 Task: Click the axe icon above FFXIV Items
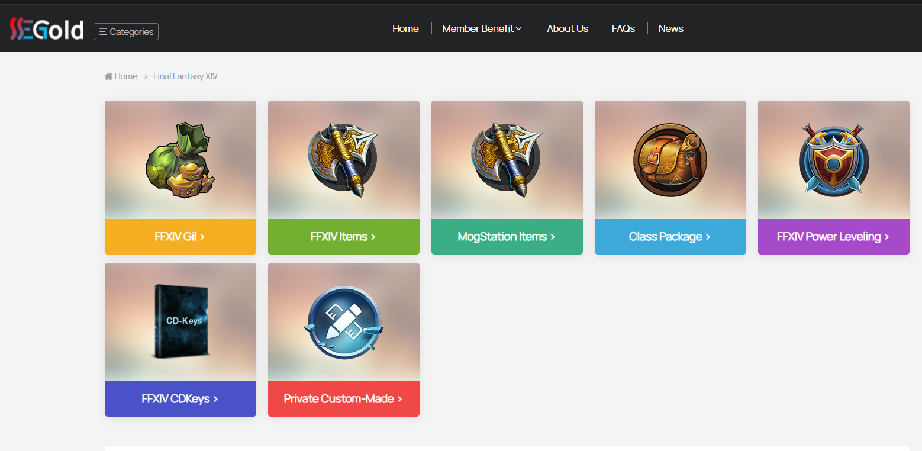343,159
